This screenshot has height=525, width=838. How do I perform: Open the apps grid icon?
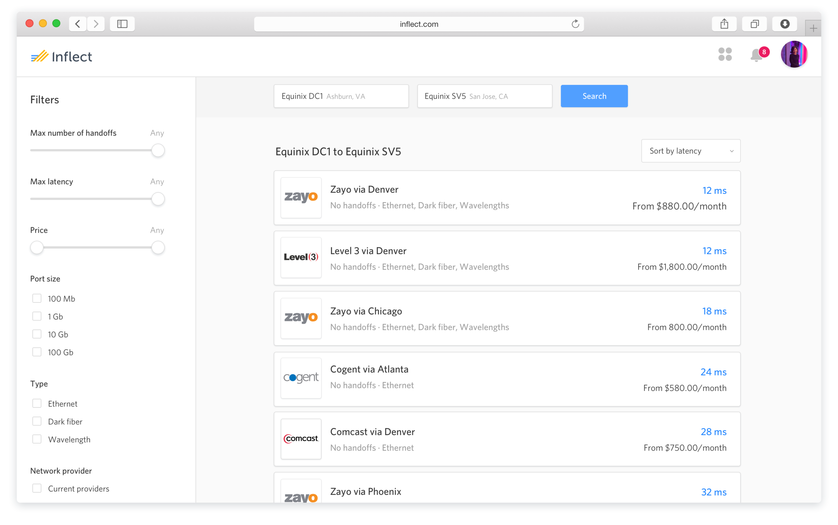(725, 55)
